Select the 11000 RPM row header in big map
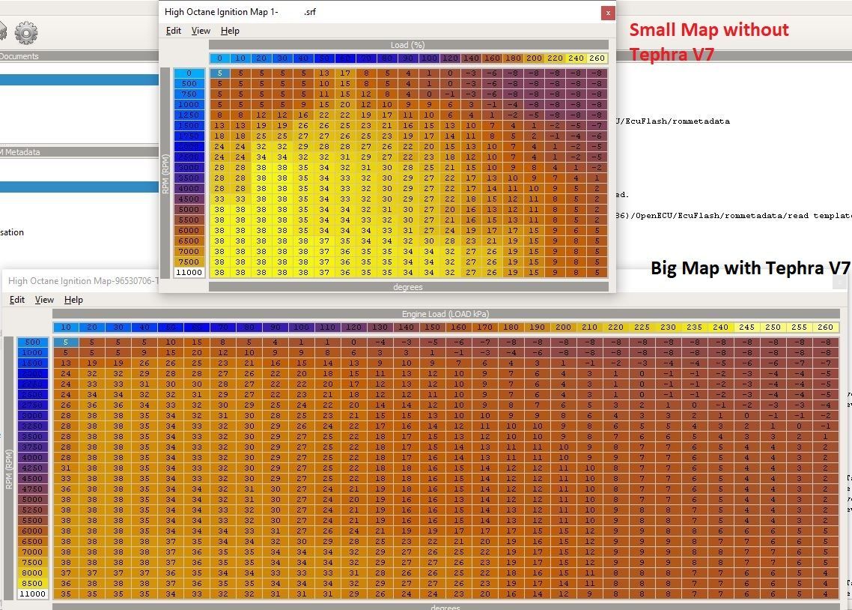 pyautogui.click(x=32, y=594)
